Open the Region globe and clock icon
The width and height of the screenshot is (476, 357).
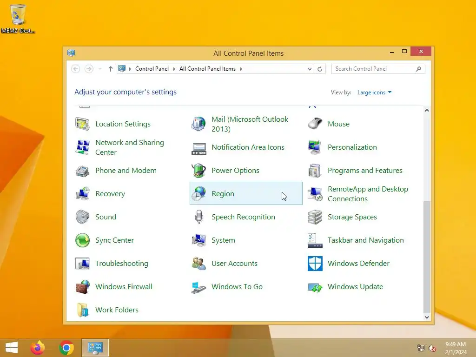click(198, 194)
